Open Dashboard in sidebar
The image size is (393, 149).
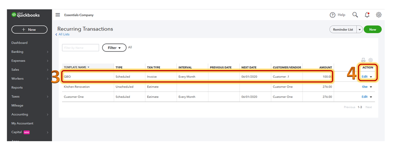(19, 43)
